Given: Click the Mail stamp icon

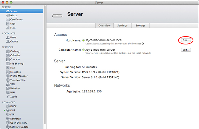Looking at the screenshot, I should (x=8, y=68).
